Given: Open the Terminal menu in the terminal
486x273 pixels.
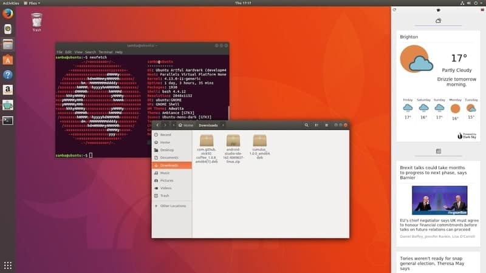Looking at the screenshot, I should pos(105,52).
